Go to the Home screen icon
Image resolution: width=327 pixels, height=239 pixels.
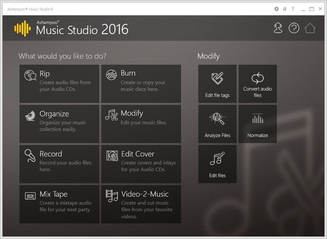click(310, 28)
